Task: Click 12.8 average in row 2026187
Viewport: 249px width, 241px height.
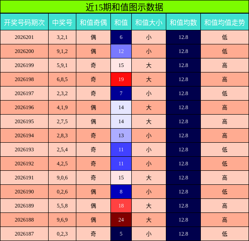Action: pyautogui.click(x=184, y=234)
